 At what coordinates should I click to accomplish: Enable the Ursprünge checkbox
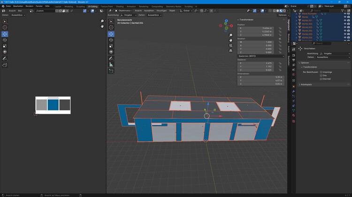pyautogui.click(x=321, y=72)
